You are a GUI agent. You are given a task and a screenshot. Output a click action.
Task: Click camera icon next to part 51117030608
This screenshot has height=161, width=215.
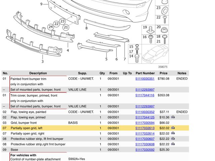[173, 144]
